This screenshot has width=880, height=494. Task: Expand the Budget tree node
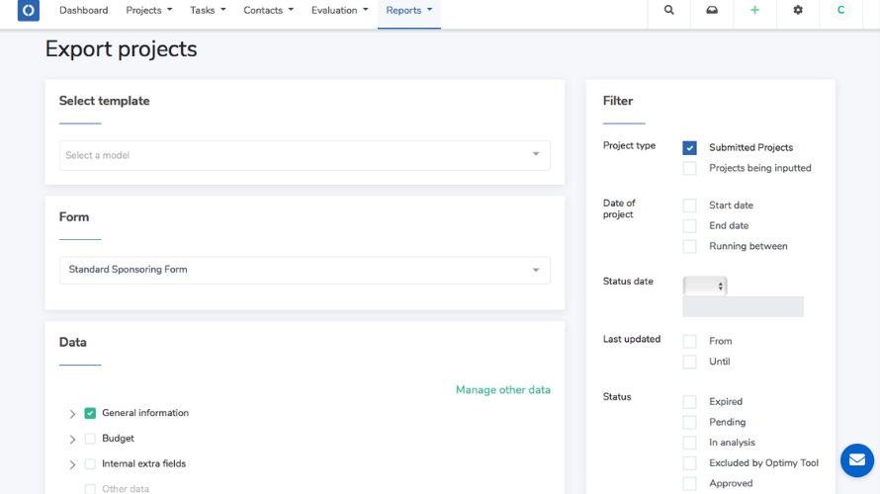click(72, 440)
